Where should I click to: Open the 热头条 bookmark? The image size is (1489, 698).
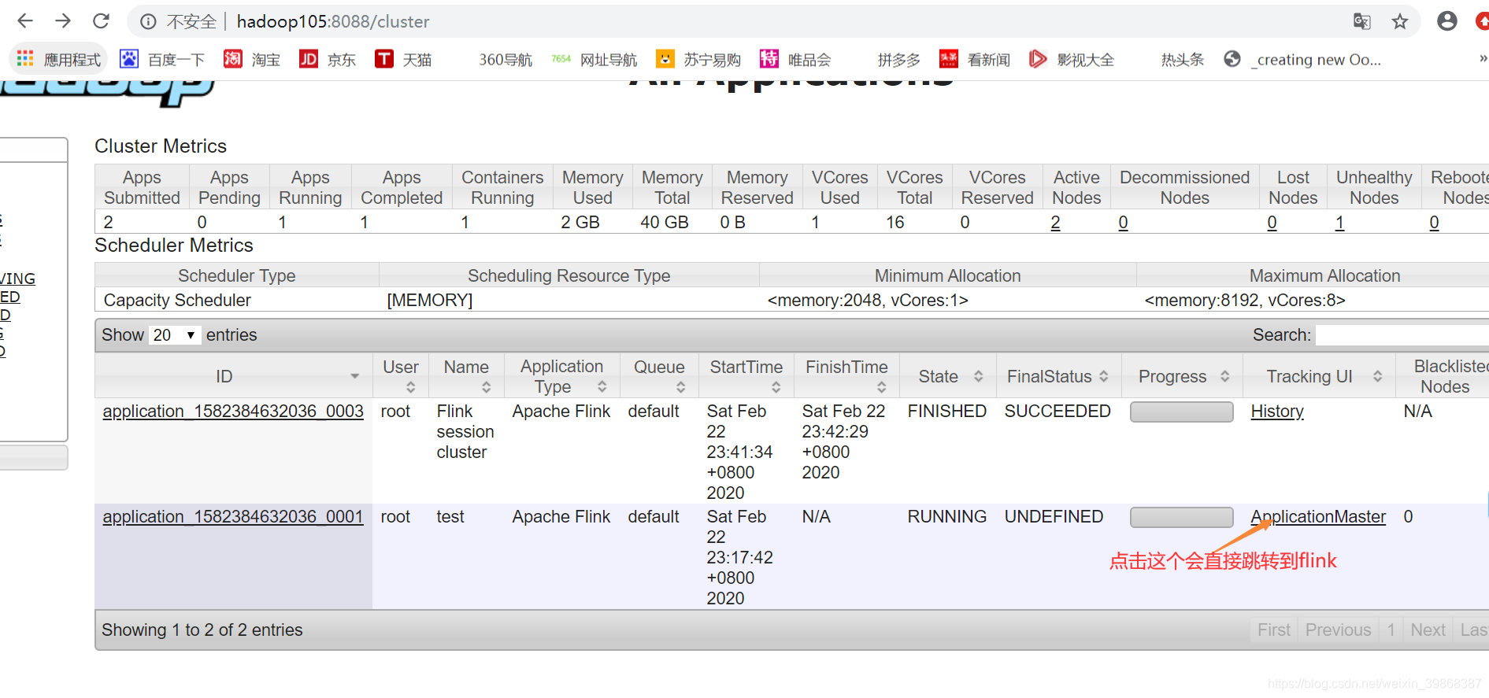point(1182,59)
